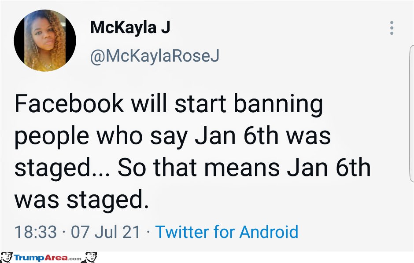The image size is (414, 263).
Task: Click the left Trump caricature icon
Action: pyautogui.click(x=6, y=257)
